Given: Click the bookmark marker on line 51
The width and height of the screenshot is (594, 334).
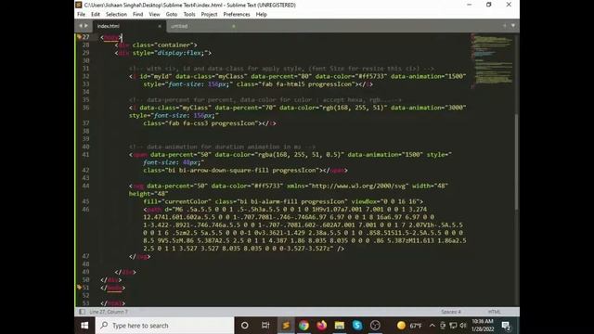Looking at the screenshot, I should pyautogui.click(x=79, y=288).
